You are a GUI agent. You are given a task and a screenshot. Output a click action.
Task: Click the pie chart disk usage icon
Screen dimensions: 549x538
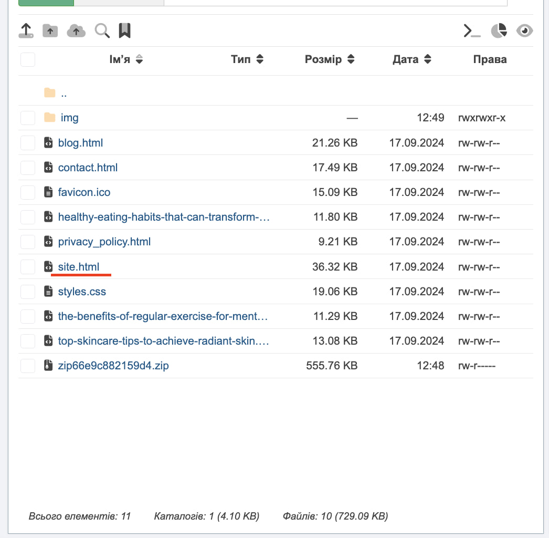(499, 32)
